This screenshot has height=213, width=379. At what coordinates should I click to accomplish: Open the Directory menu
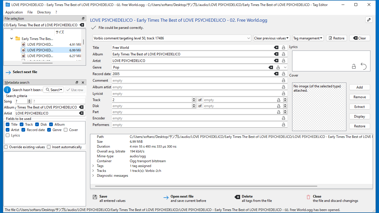[x=44, y=12]
